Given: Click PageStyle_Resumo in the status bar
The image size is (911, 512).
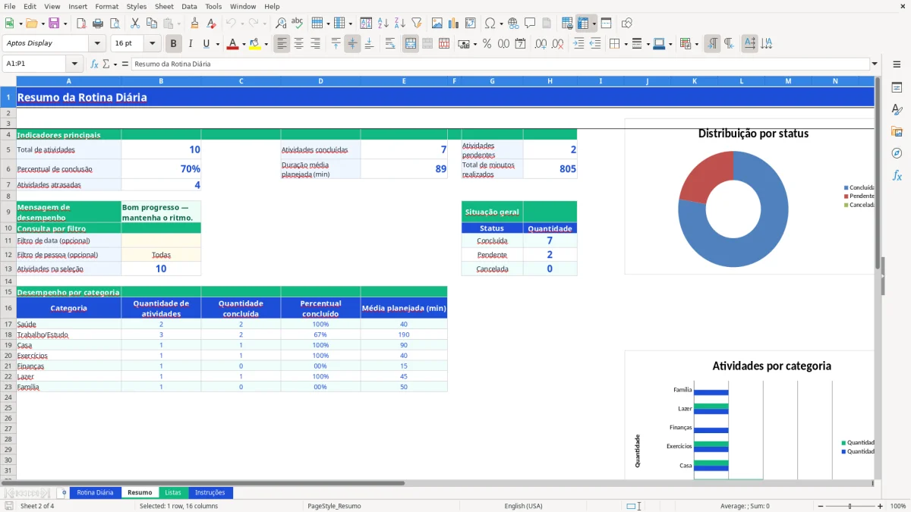Looking at the screenshot, I should point(334,506).
